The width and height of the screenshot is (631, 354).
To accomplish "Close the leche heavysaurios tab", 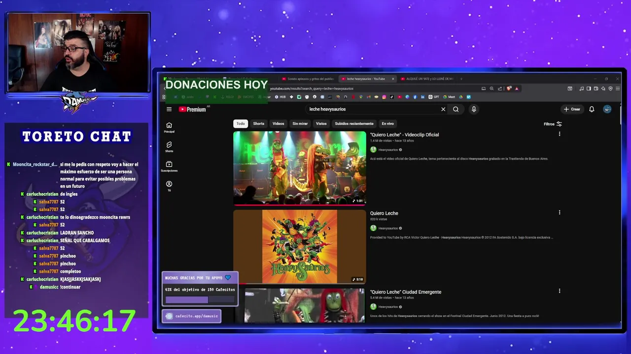I will pos(393,79).
